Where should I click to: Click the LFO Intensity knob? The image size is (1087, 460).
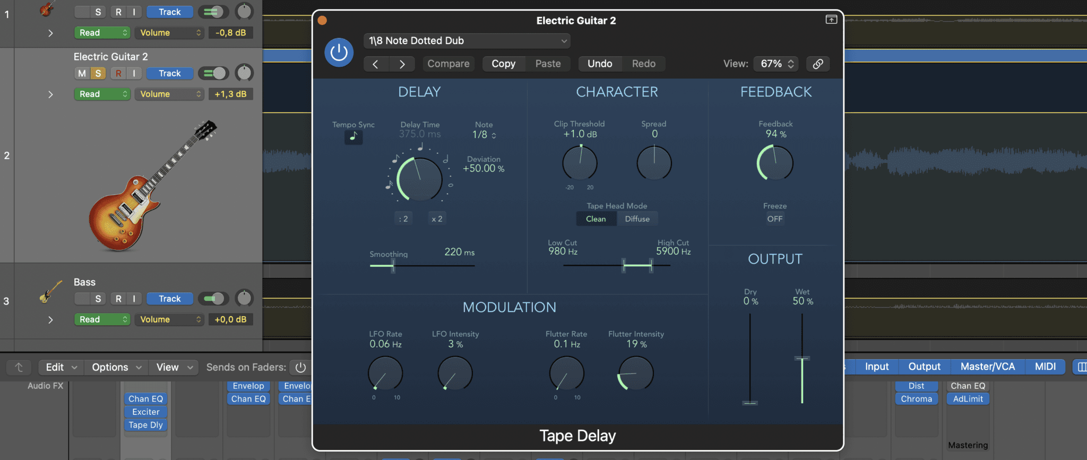coord(455,373)
